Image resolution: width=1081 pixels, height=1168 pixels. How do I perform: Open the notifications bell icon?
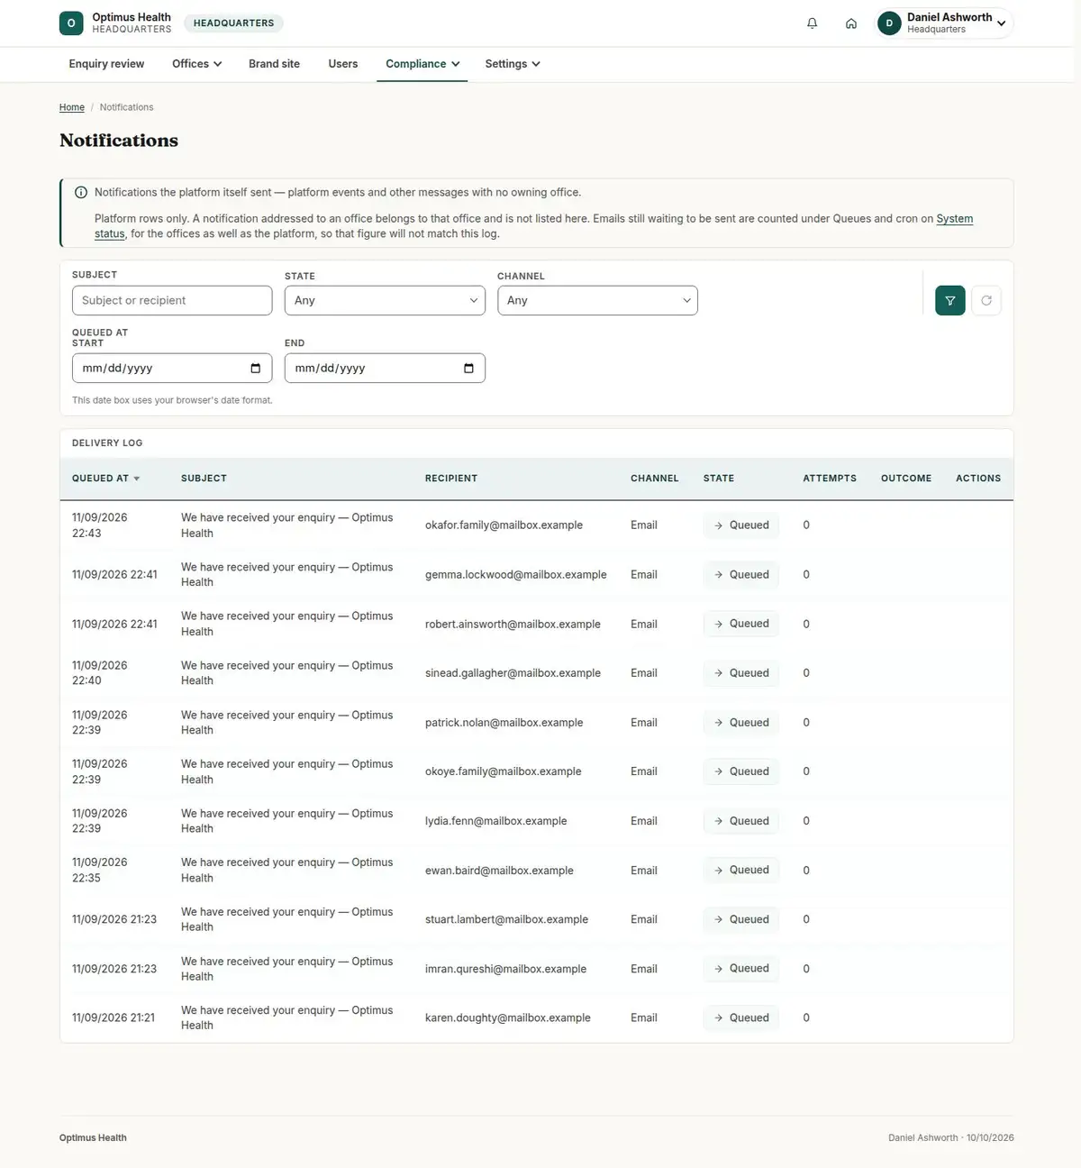(812, 23)
